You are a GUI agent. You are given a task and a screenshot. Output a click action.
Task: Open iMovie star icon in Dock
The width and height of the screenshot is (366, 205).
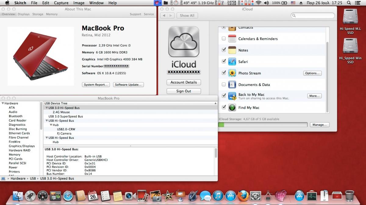(x=168, y=196)
